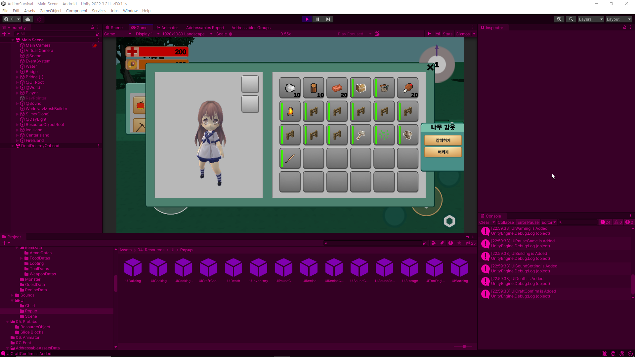Click the apple quick slot icon

(x=140, y=106)
